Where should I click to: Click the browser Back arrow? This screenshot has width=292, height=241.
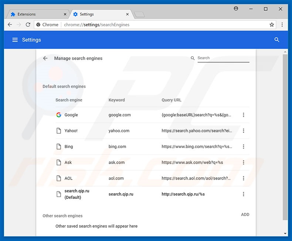pos(10,25)
